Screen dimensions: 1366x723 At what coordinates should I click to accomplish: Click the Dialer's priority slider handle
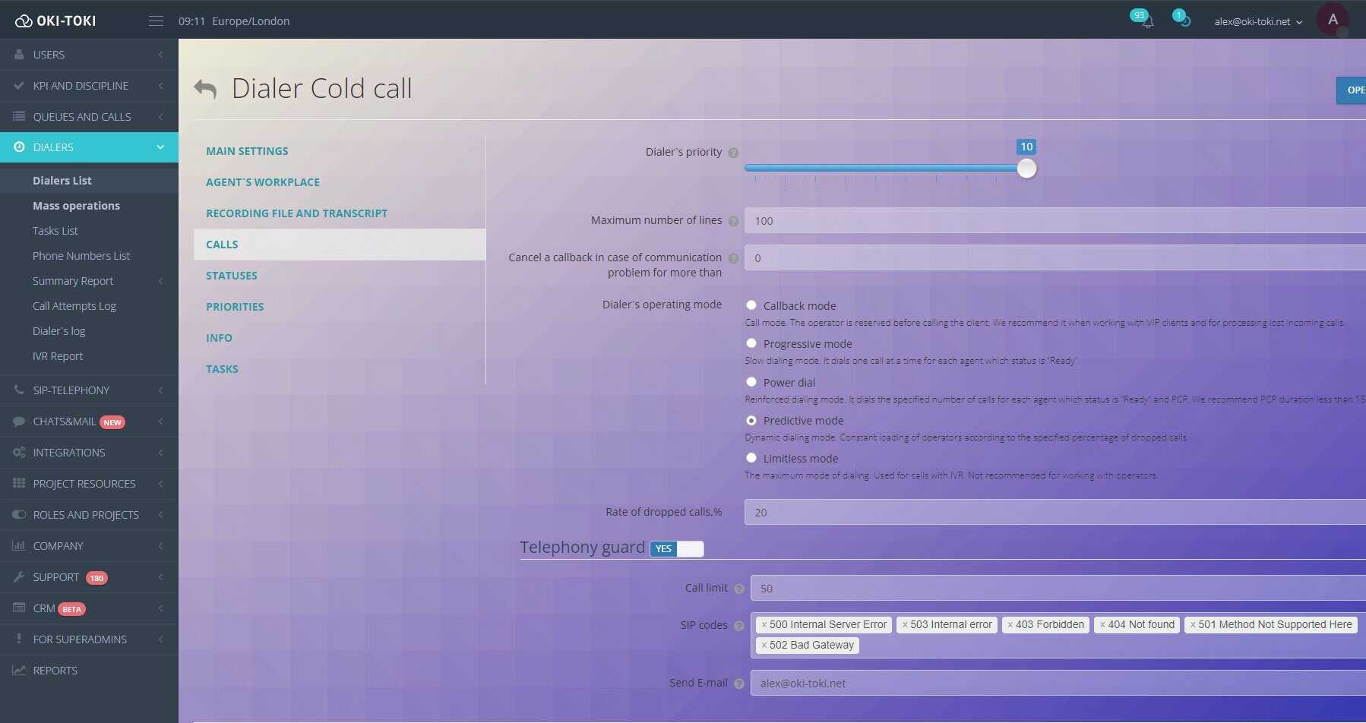pyautogui.click(x=1026, y=169)
